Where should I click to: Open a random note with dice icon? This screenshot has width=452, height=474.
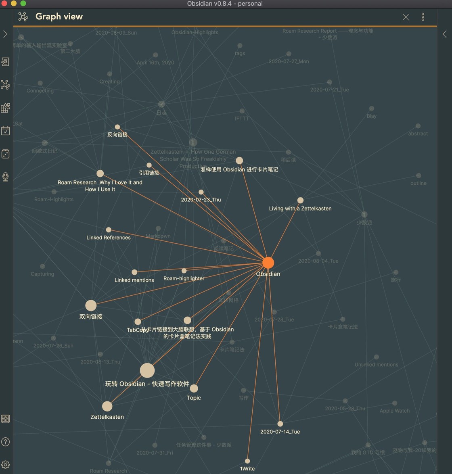tap(5, 154)
